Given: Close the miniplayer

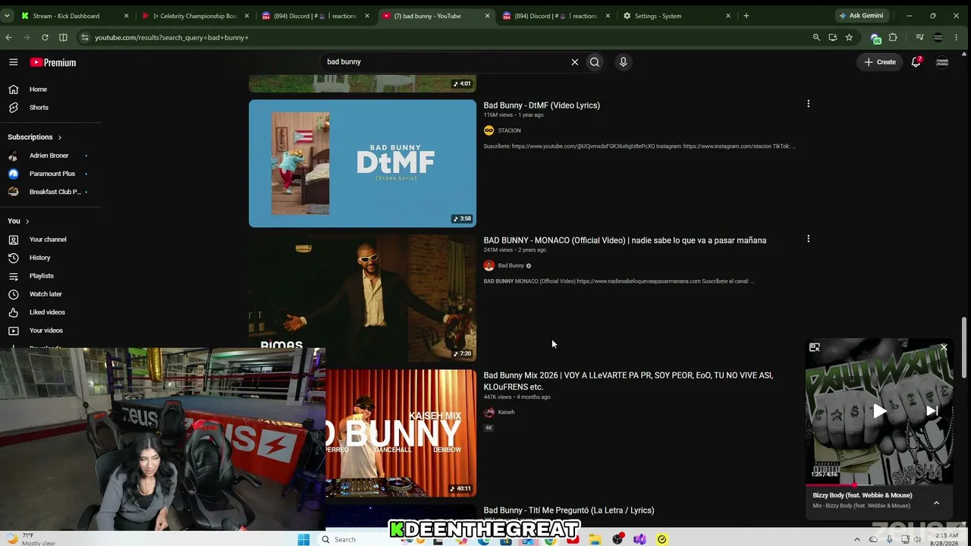Looking at the screenshot, I should 944,347.
